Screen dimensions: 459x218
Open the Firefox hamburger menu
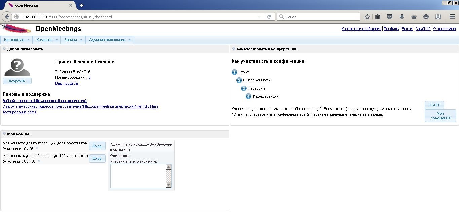tap(452, 17)
